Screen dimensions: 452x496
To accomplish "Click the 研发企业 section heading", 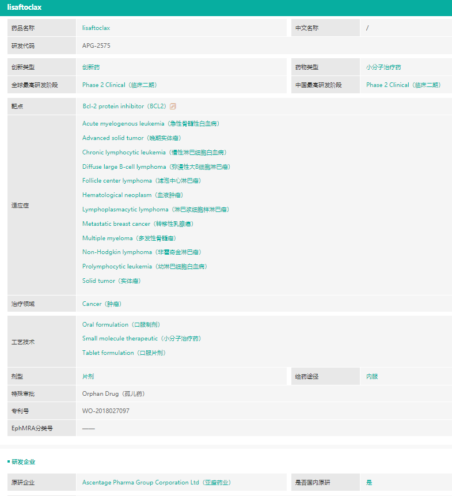I will coord(24,462).
